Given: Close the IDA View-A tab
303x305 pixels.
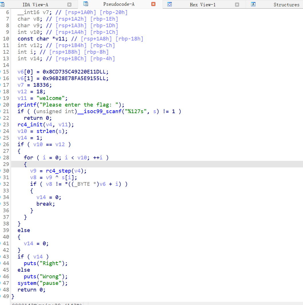Looking at the screenshot, I should coord(69,5).
